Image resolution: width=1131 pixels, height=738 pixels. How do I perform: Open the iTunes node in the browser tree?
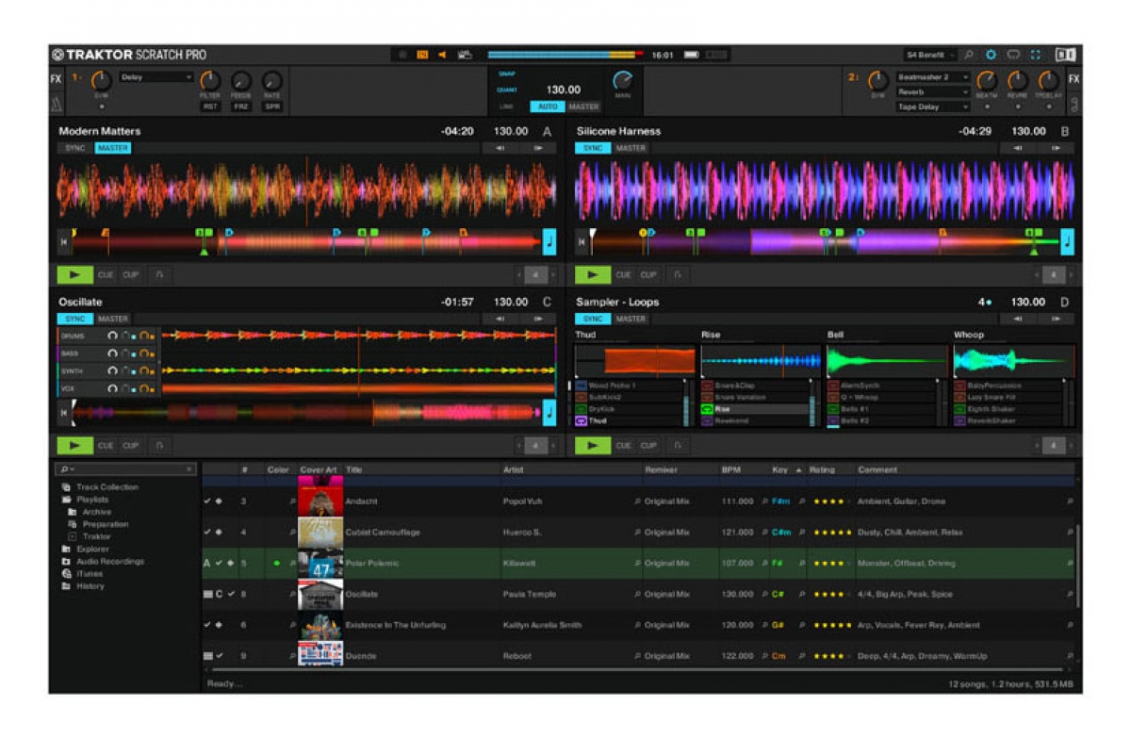[90, 573]
